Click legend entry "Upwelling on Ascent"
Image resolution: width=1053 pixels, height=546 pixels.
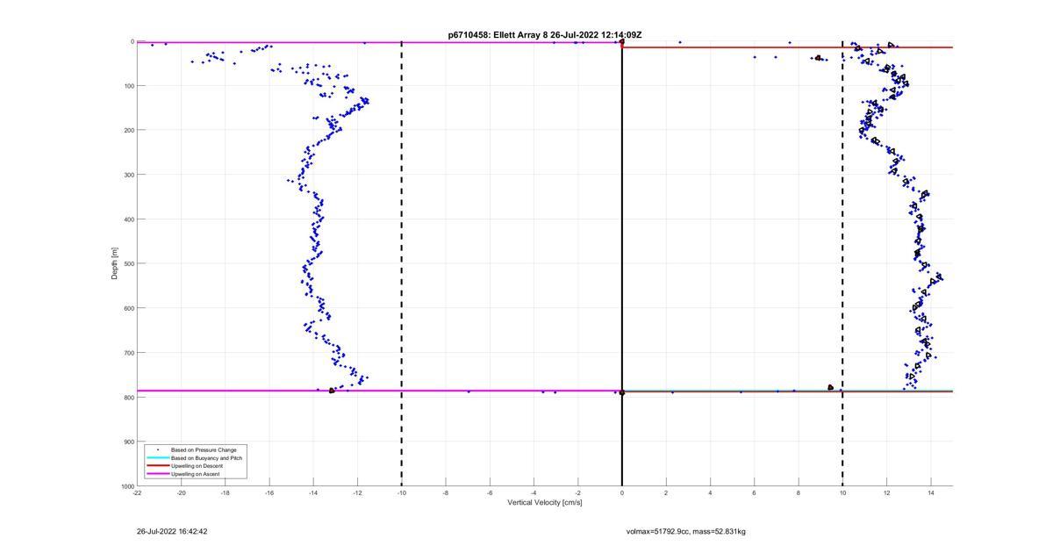click(196, 473)
